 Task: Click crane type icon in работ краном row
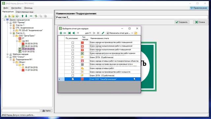[x=82, y=54]
